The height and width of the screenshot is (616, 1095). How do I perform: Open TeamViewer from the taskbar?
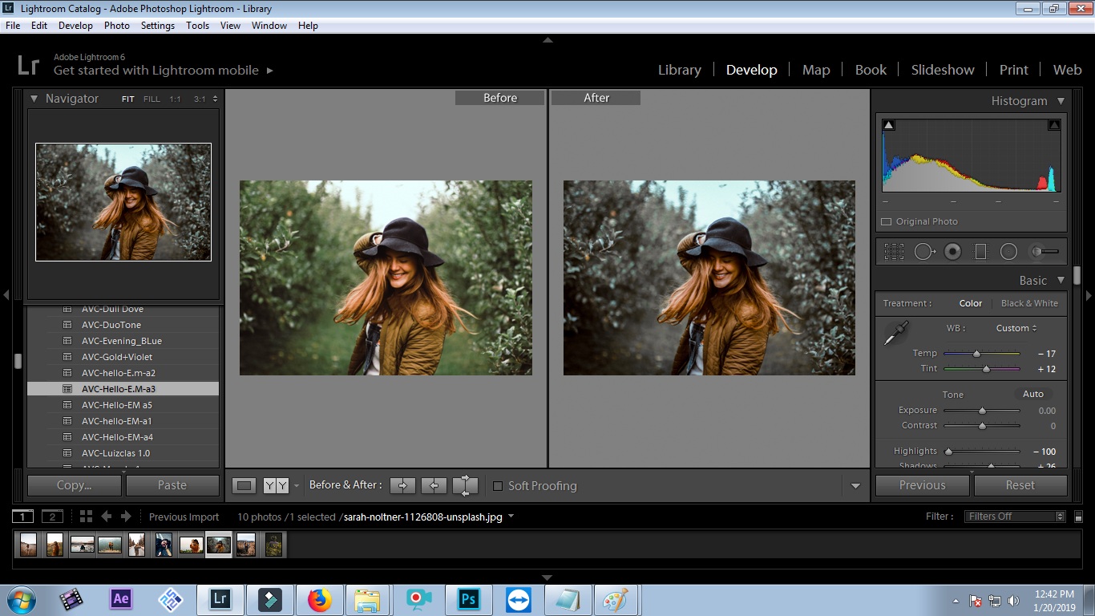click(518, 599)
